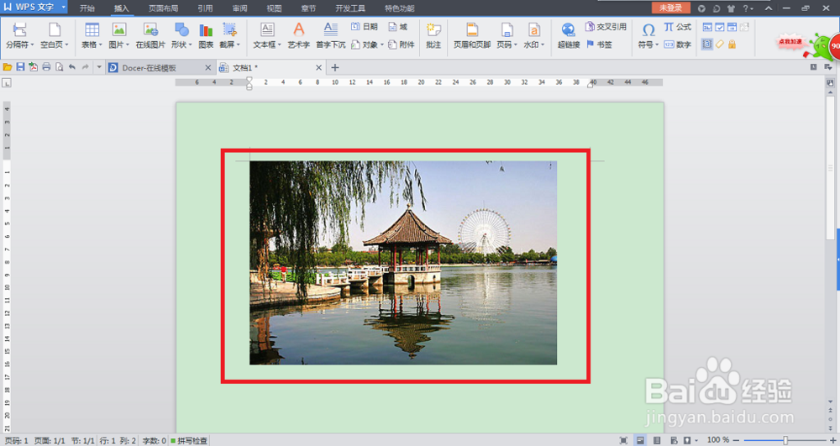
Task: Insert 数字 number
Action: 678,45
